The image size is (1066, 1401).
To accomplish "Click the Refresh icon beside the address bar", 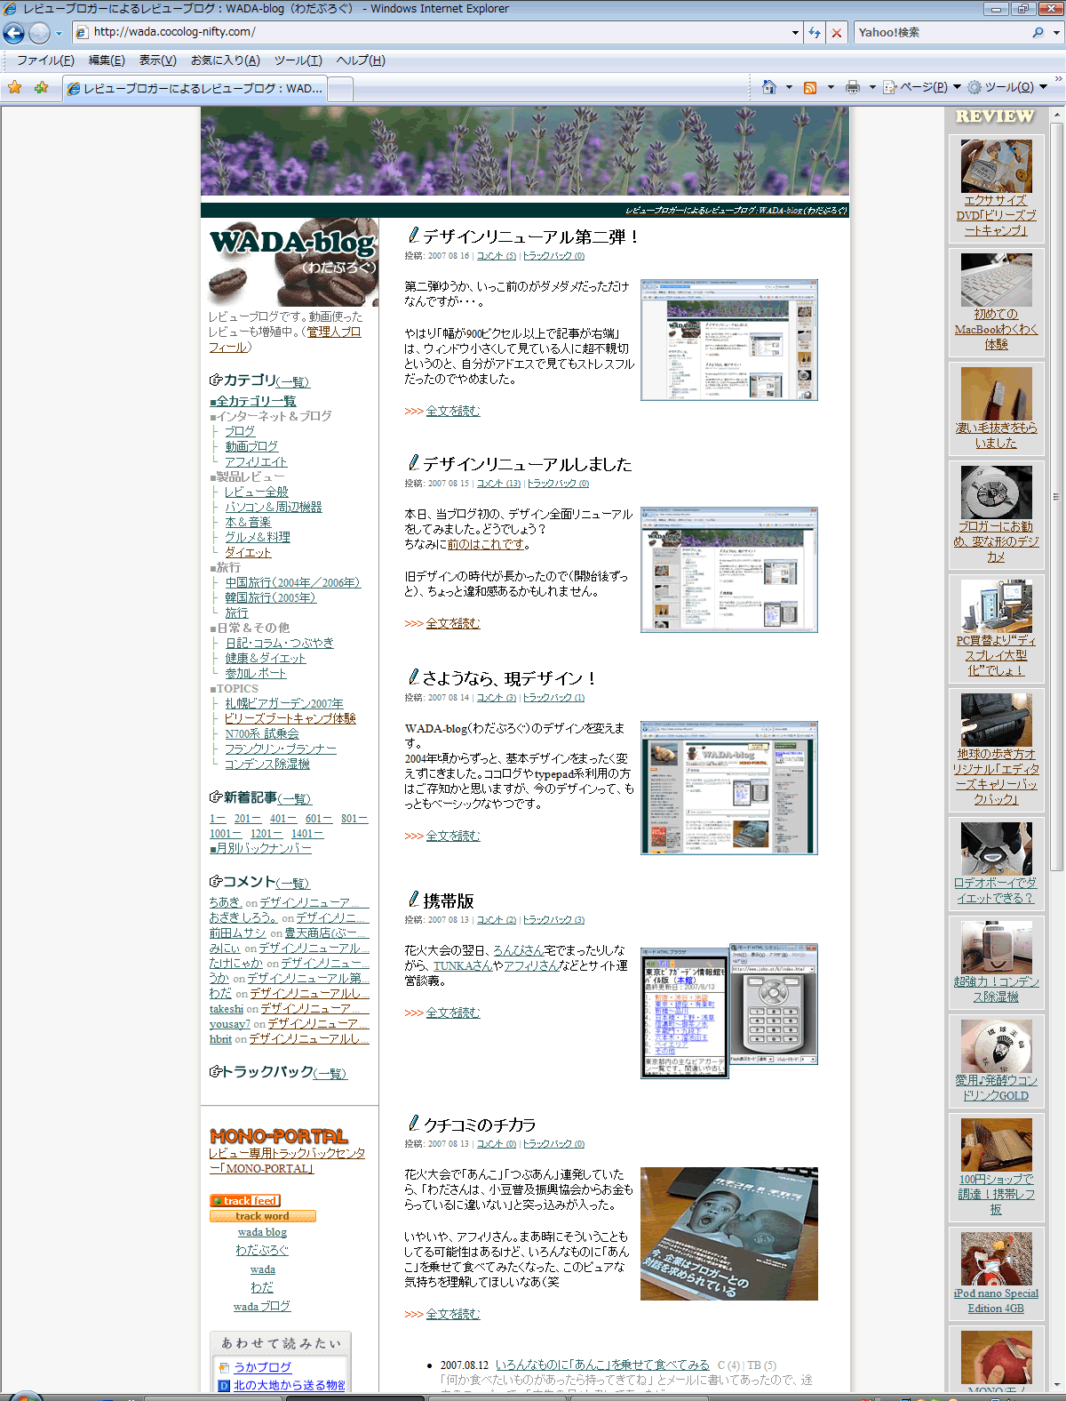I will pos(815,33).
